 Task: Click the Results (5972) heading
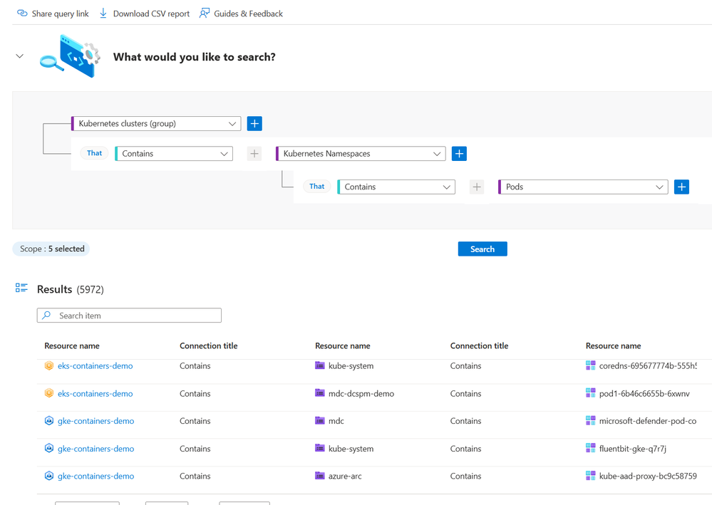click(71, 289)
